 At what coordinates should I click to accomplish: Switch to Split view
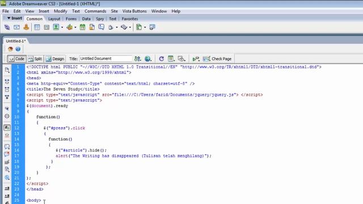pos(35,59)
